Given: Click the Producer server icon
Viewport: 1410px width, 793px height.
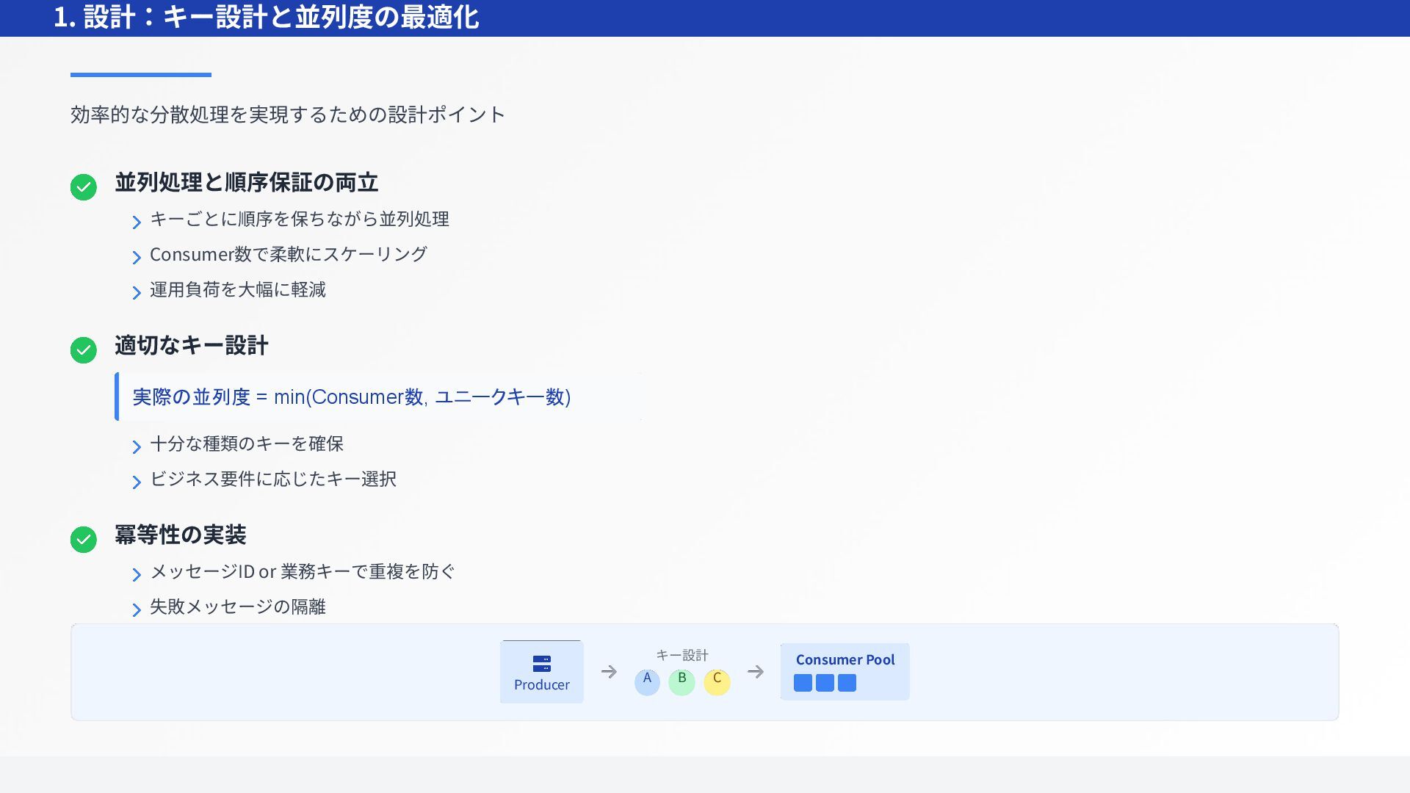Looking at the screenshot, I should point(541,664).
